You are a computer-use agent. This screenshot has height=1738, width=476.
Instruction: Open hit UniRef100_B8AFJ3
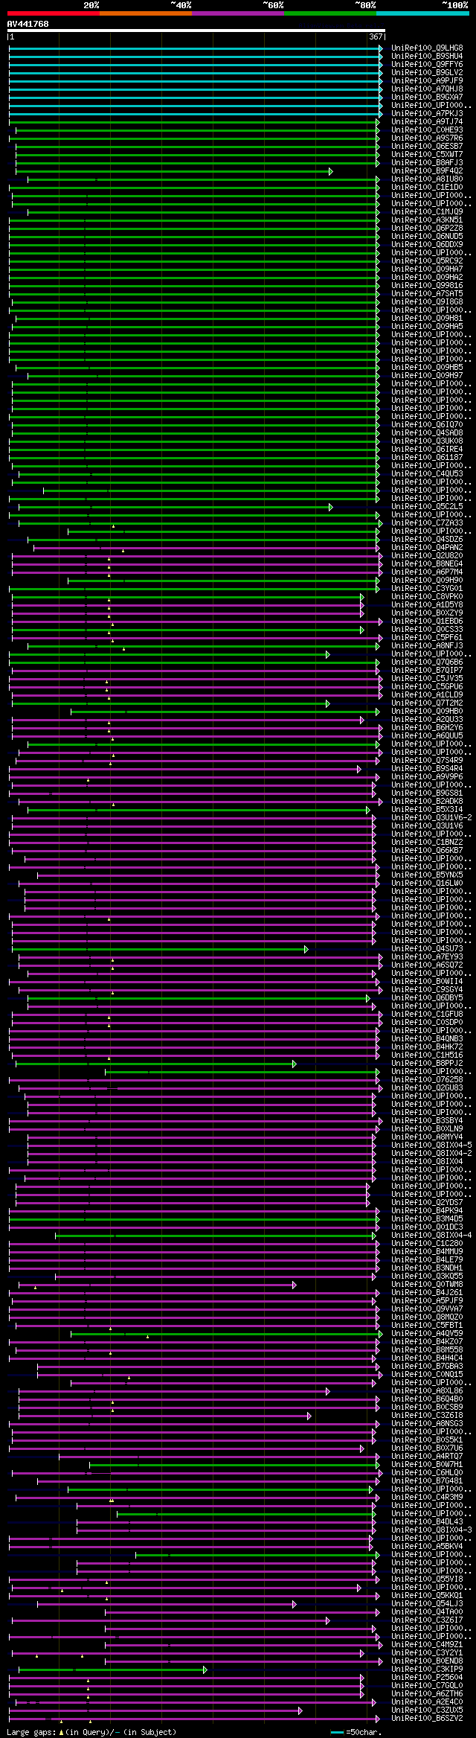tap(427, 163)
